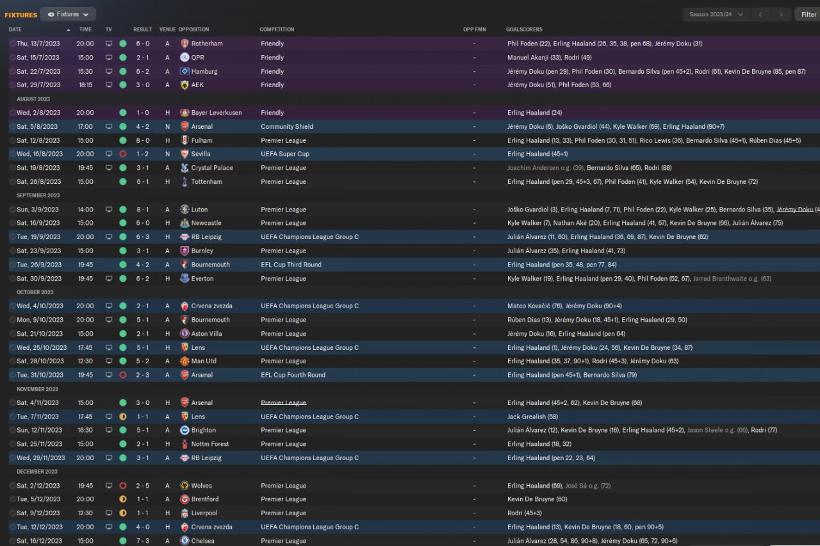The height and width of the screenshot is (546, 820).
Task: Open the Community Shield competition link
Action: [287, 127]
